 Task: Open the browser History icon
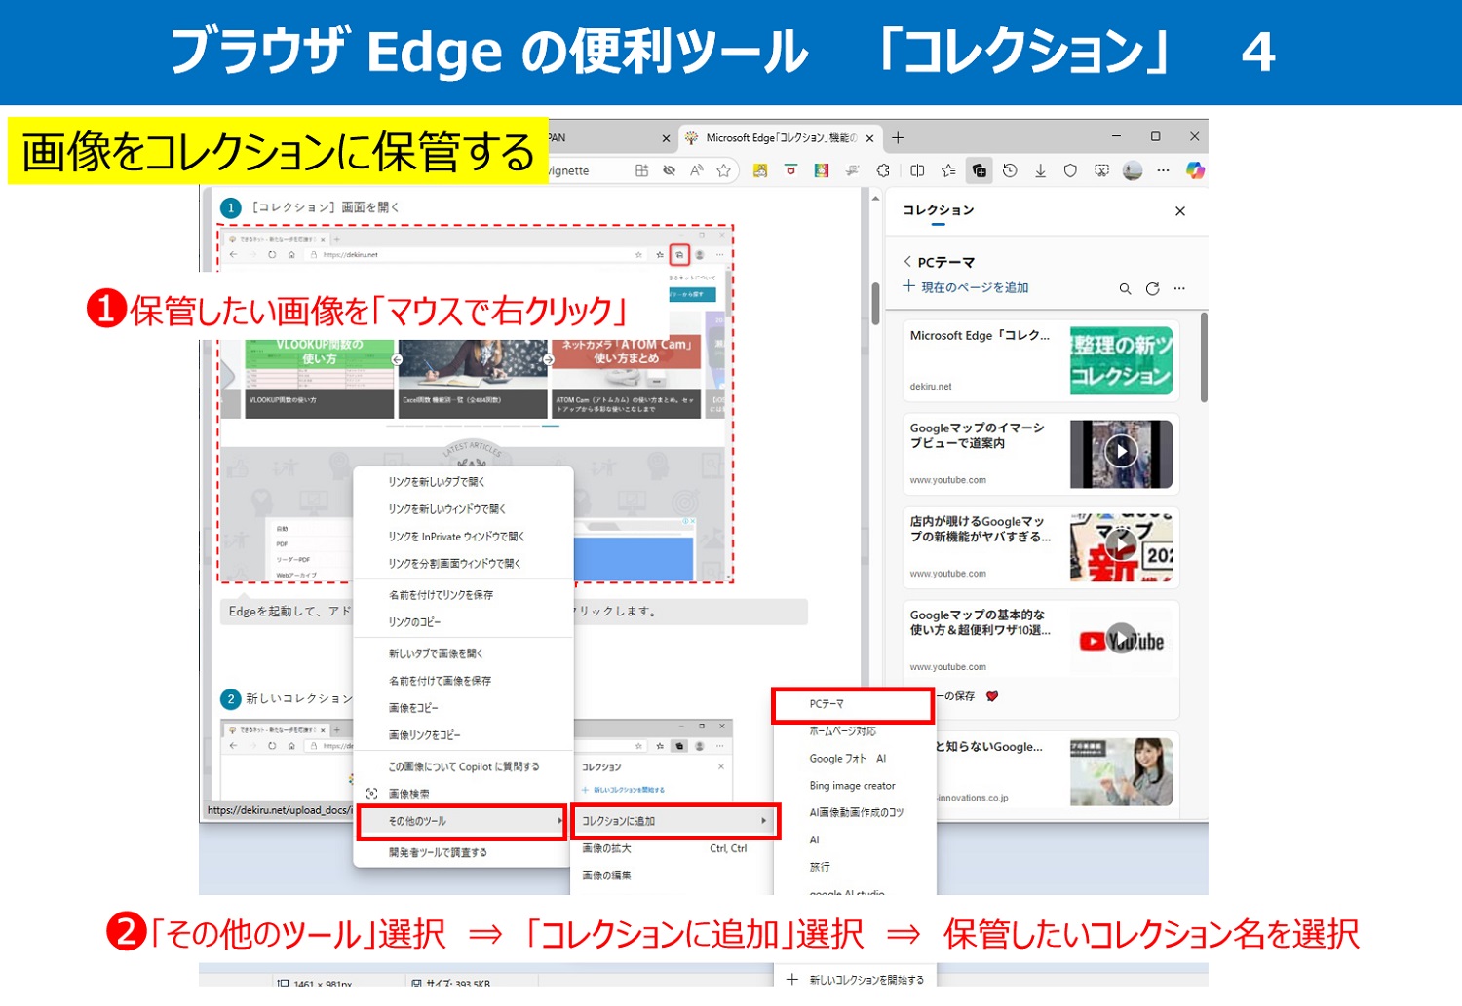point(1010,170)
